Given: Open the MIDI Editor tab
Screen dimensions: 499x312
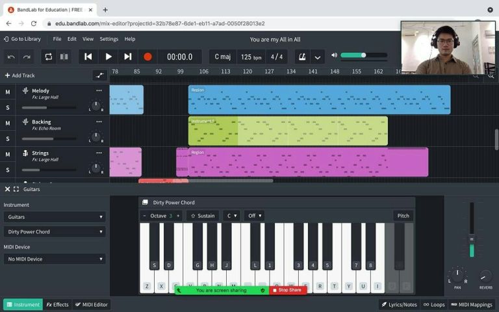Looking at the screenshot, I should coord(92,305).
